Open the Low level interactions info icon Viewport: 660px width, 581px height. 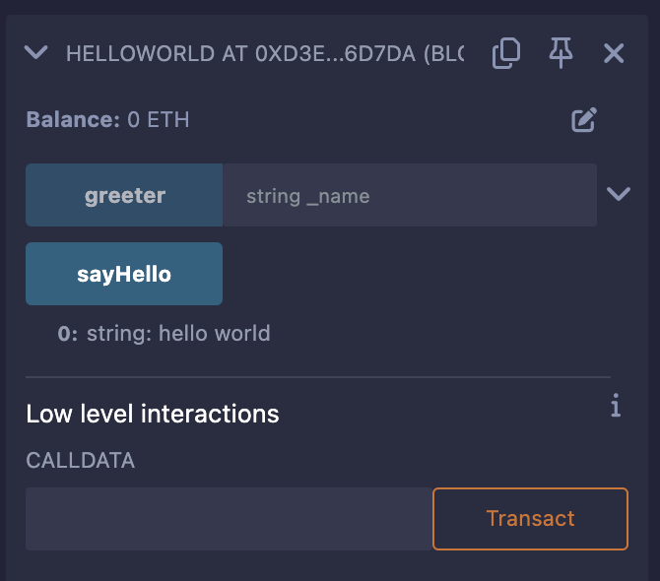[x=616, y=405]
